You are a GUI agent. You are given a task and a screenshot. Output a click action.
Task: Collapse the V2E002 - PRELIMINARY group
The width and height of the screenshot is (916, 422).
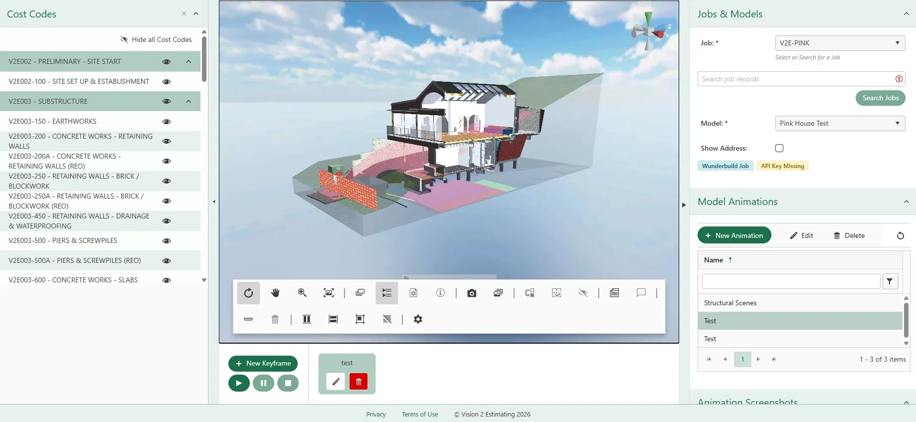pyautogui.click(x=188, y=61)
